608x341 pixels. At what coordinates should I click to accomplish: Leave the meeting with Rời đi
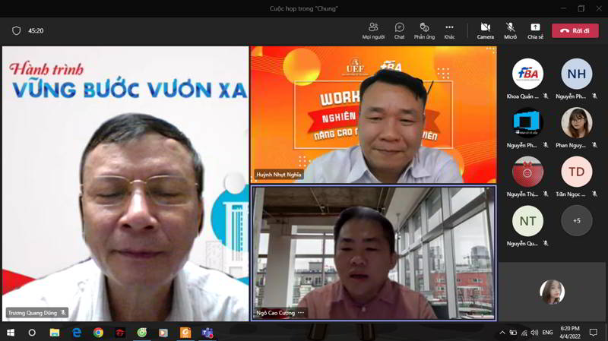point(575,30)
